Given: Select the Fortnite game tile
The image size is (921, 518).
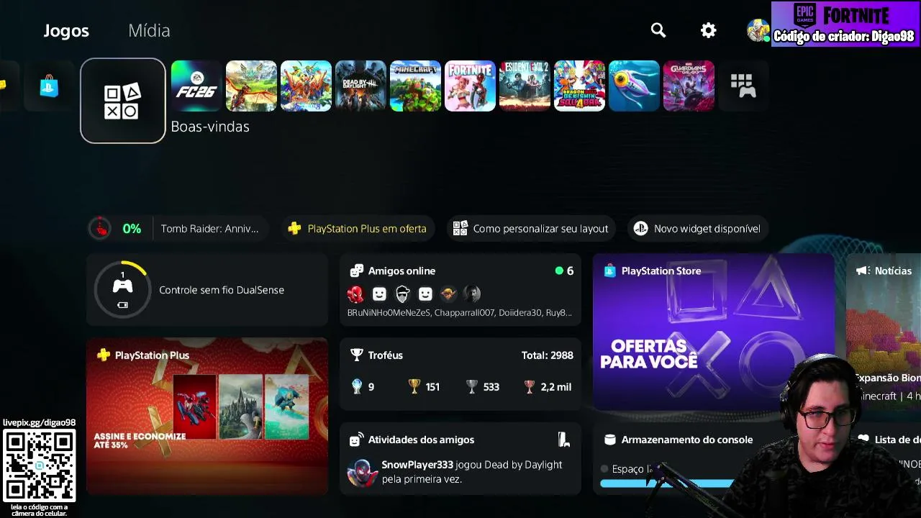Looking at the screenshot, I should point(470,86).
